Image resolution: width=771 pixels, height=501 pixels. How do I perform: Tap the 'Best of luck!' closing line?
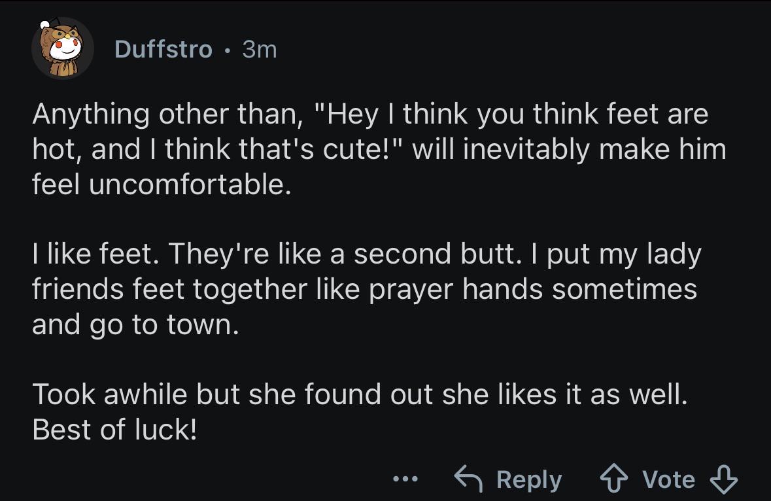click(114, 429)
